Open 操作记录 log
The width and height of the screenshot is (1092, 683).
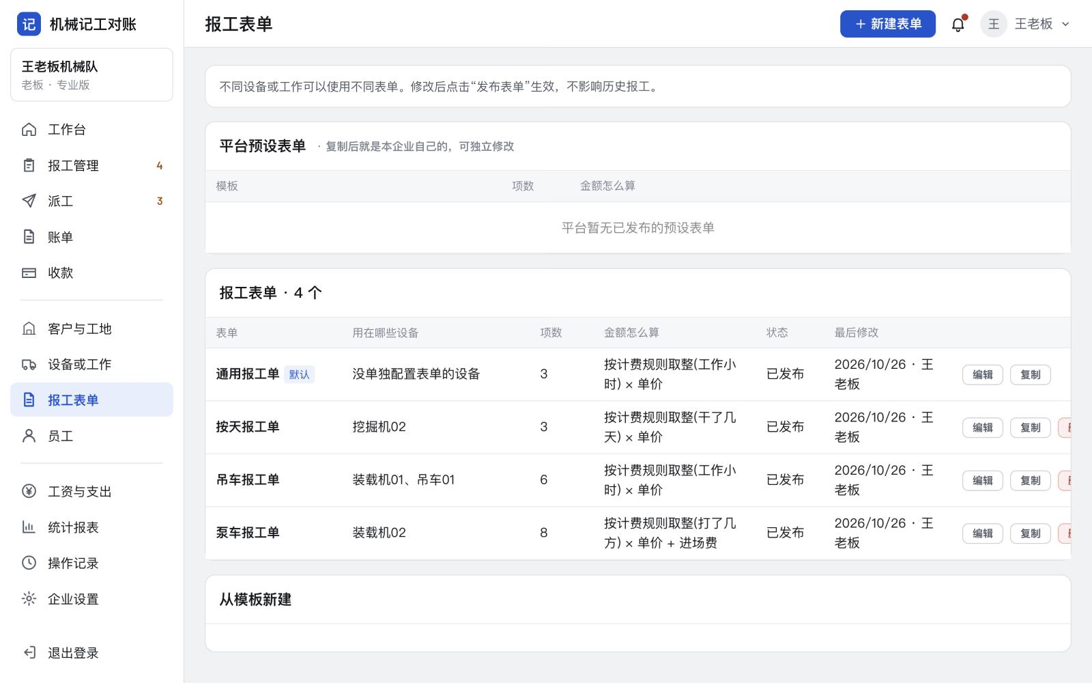[x=91, y=563]
